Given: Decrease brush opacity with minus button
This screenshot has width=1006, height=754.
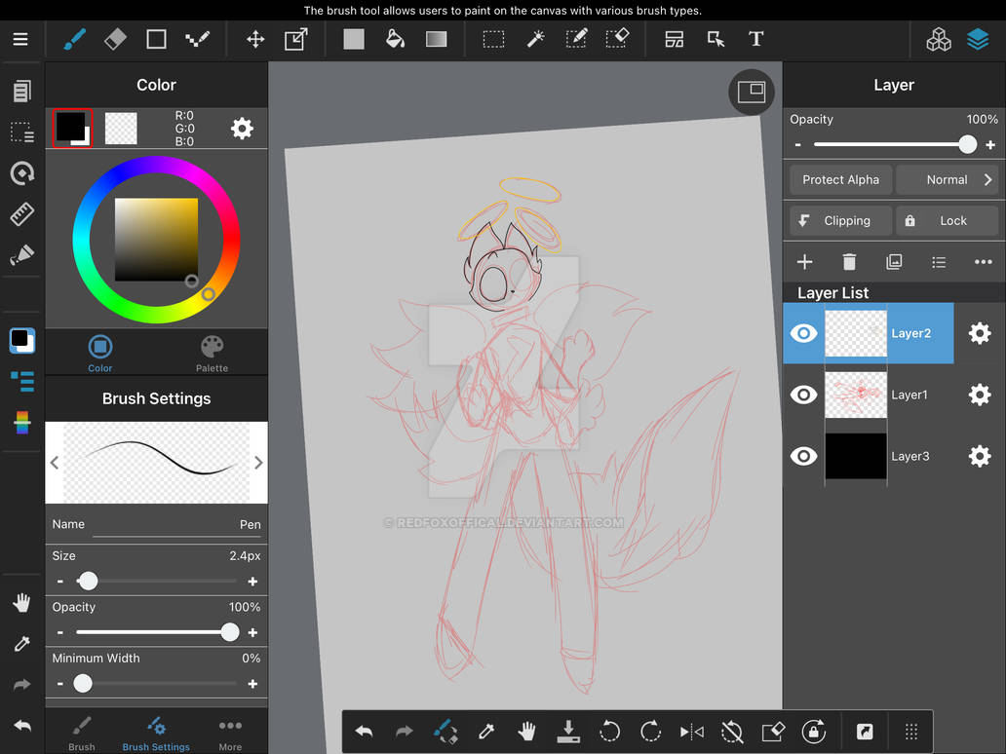Looking at the screenshot, I should pyautogui.click(x=60, y=633).
